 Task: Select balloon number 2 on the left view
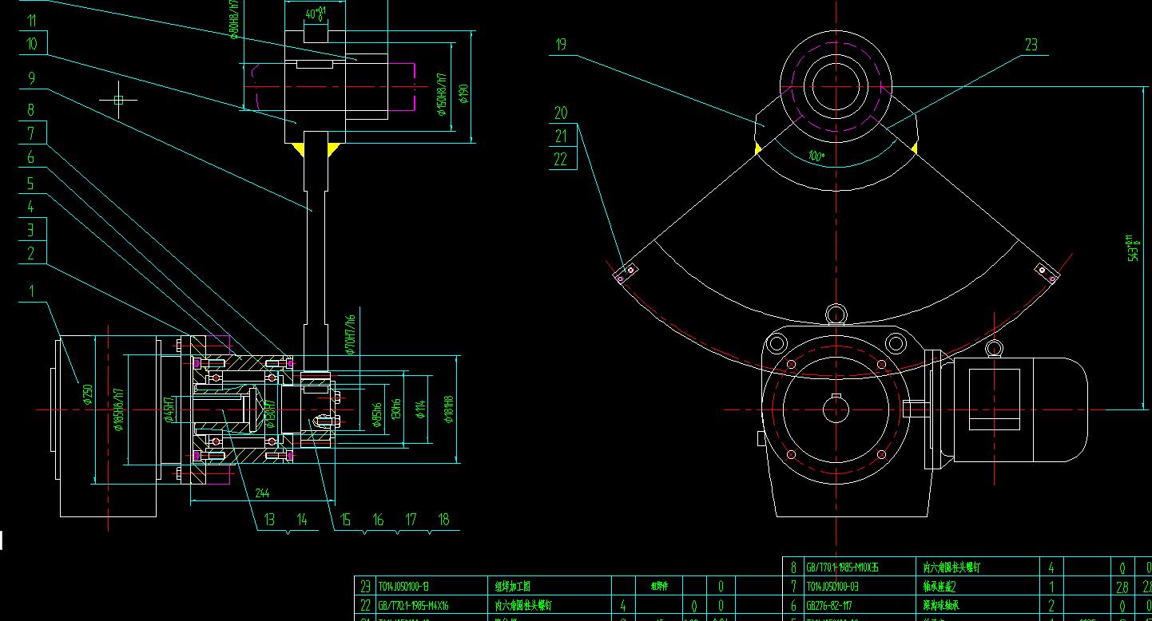[31, 254]
